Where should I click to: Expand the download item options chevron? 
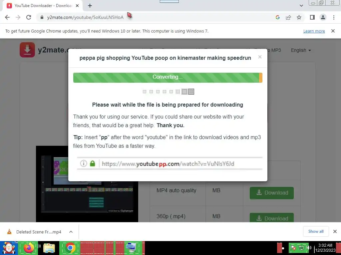click(71, 232)
